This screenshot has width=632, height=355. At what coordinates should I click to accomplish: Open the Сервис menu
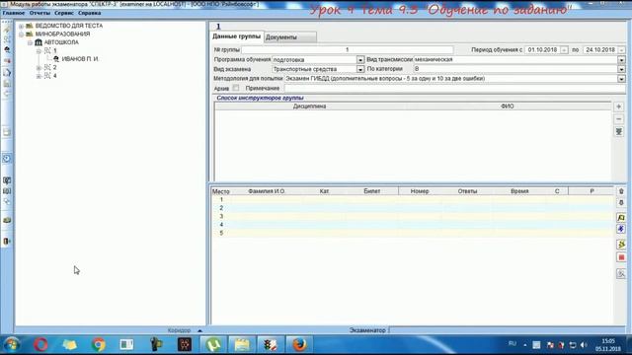click(64, 13)
